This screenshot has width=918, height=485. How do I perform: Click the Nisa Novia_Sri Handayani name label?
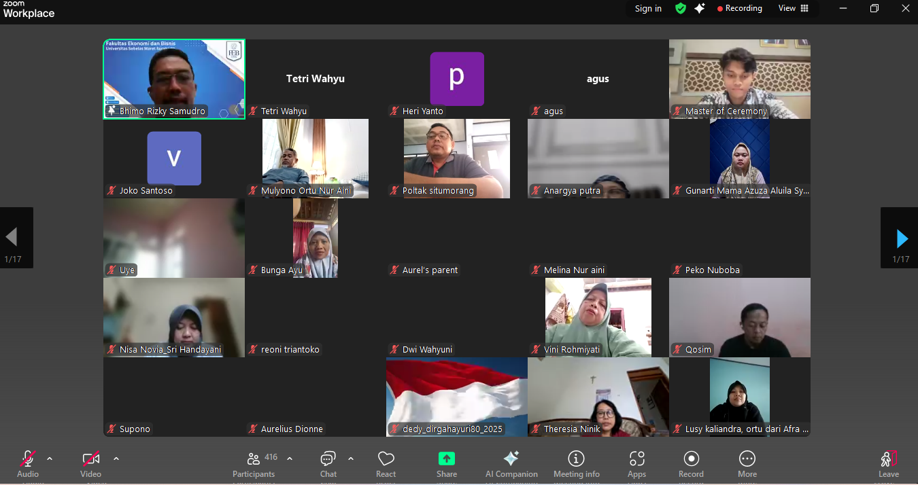171,350
